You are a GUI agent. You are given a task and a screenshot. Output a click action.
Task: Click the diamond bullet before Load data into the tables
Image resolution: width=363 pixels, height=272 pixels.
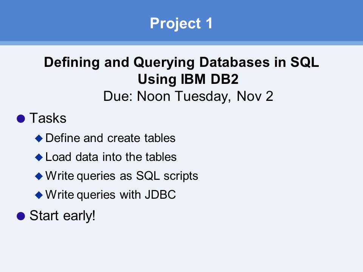coord(39,158)
